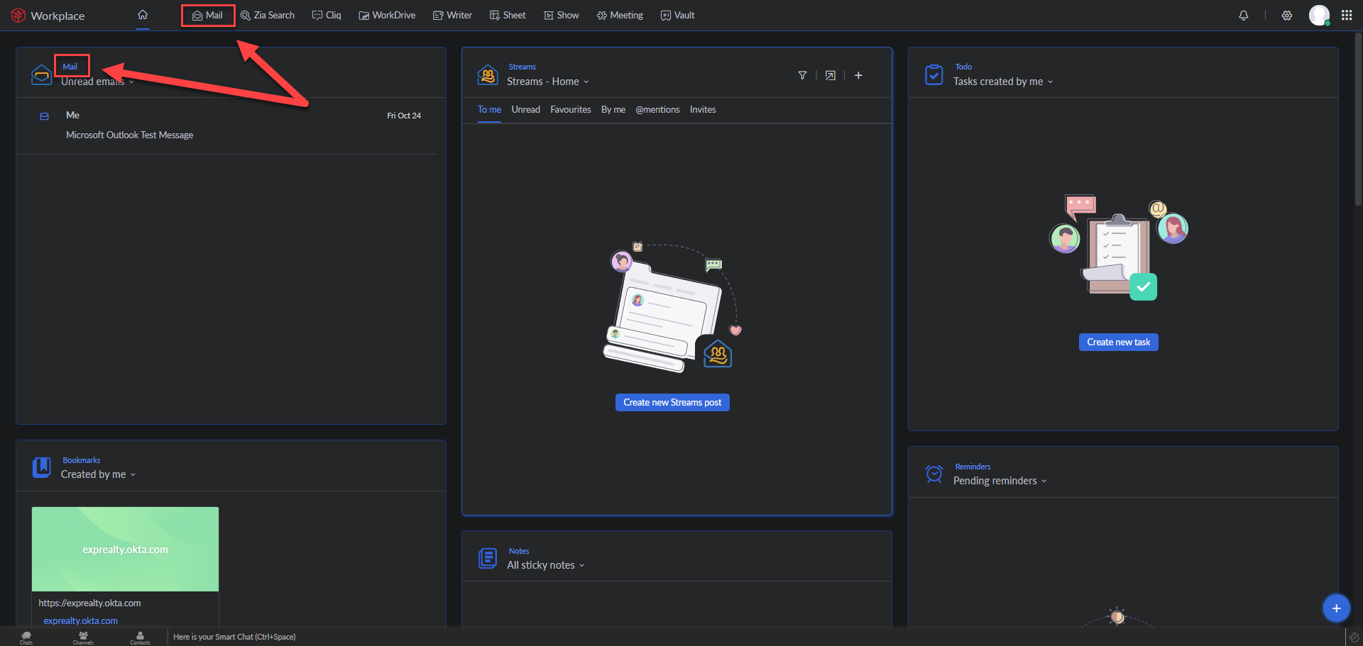
Task: Open Streams widget in new window icon
Action: 830,75
